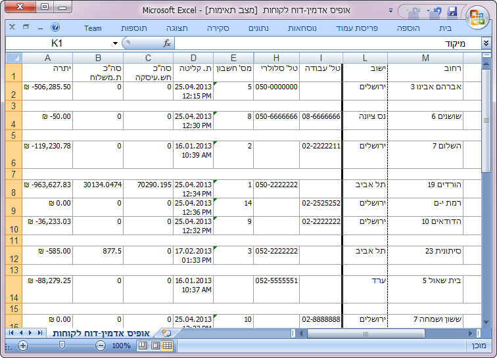497x358 pixels.
Task: Click the Undo arrow in quick access toolbar
Action: (x=437, y=12)
